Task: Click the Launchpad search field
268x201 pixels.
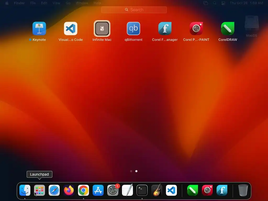Action: click(134, 10)
